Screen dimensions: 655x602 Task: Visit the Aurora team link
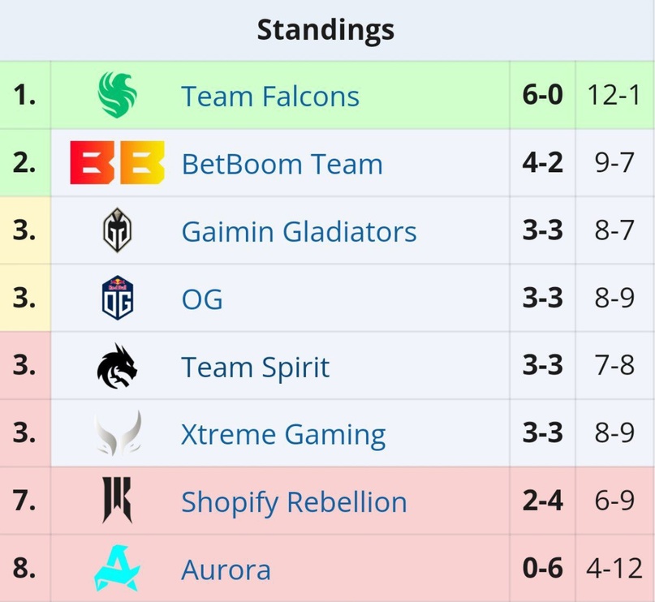point(226,570)
